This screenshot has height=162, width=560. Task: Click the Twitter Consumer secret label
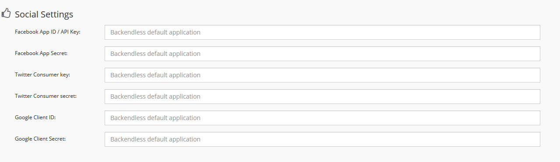(46, 96)
